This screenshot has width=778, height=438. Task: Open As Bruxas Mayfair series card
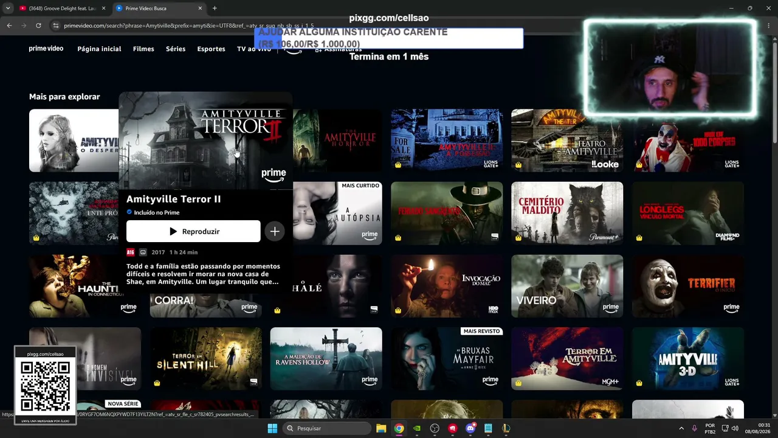pyautogui.click(x=447, y=359)
